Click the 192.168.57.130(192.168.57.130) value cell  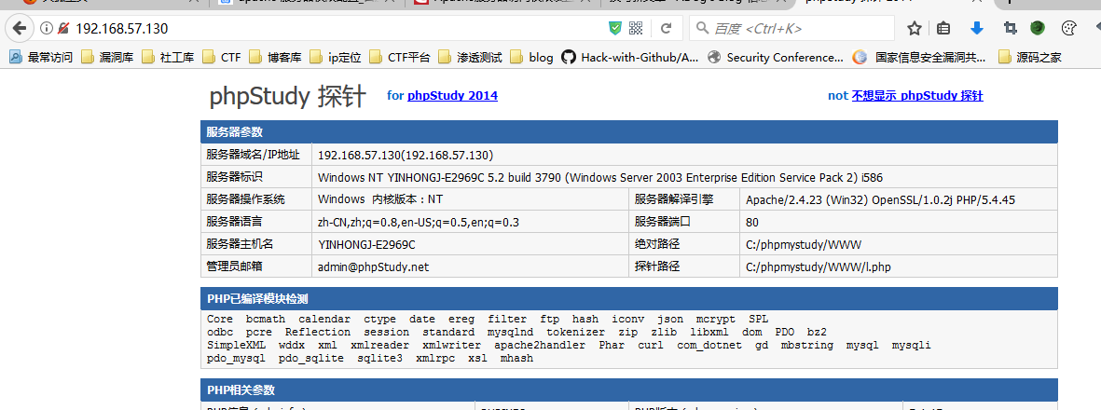coord(684,155)
